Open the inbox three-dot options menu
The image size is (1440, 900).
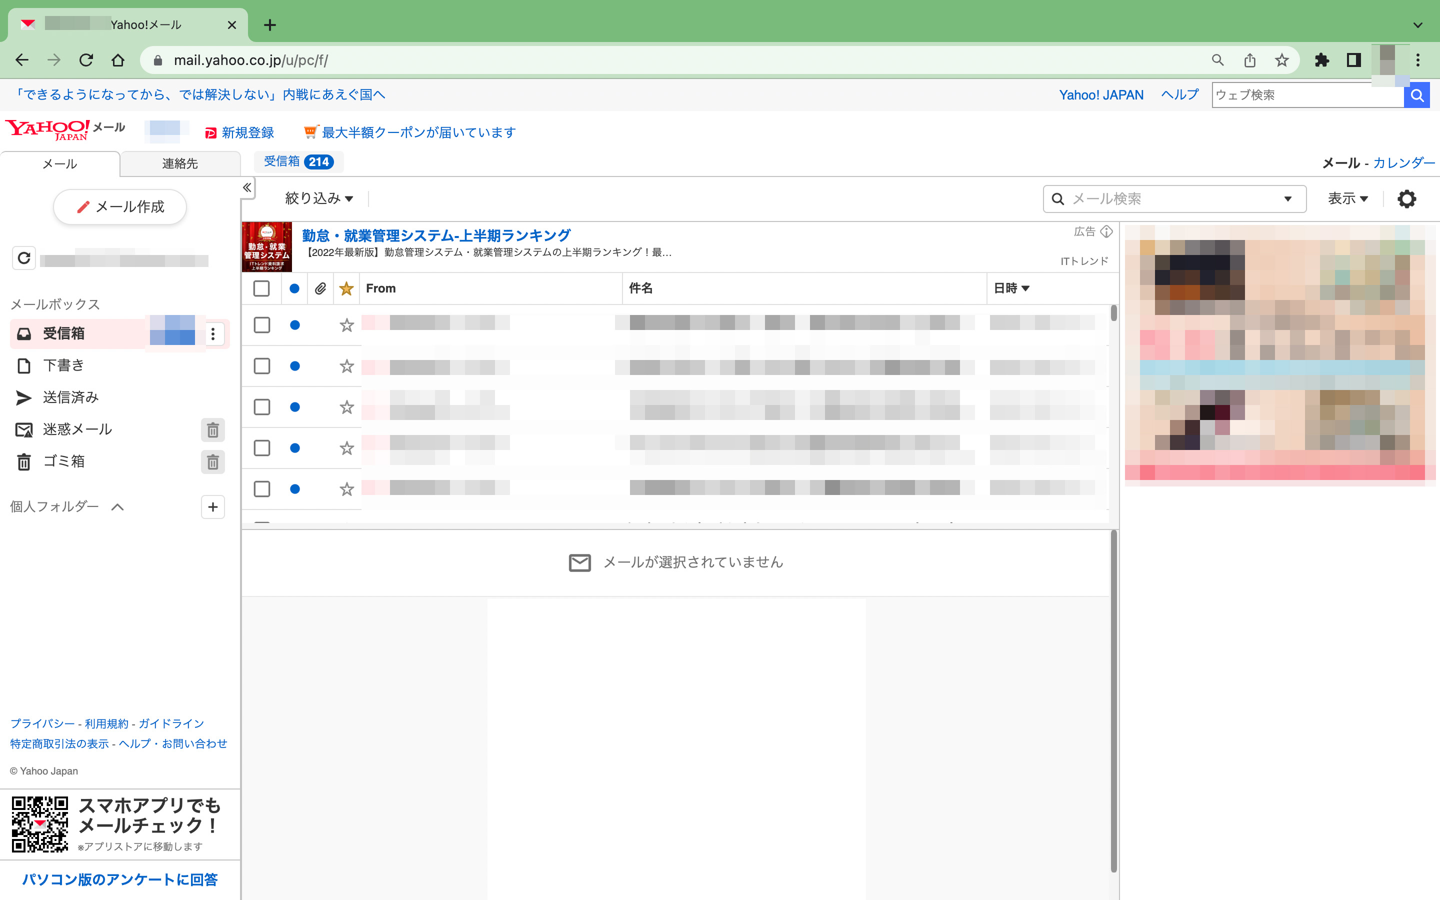click(x=213, y=334)
